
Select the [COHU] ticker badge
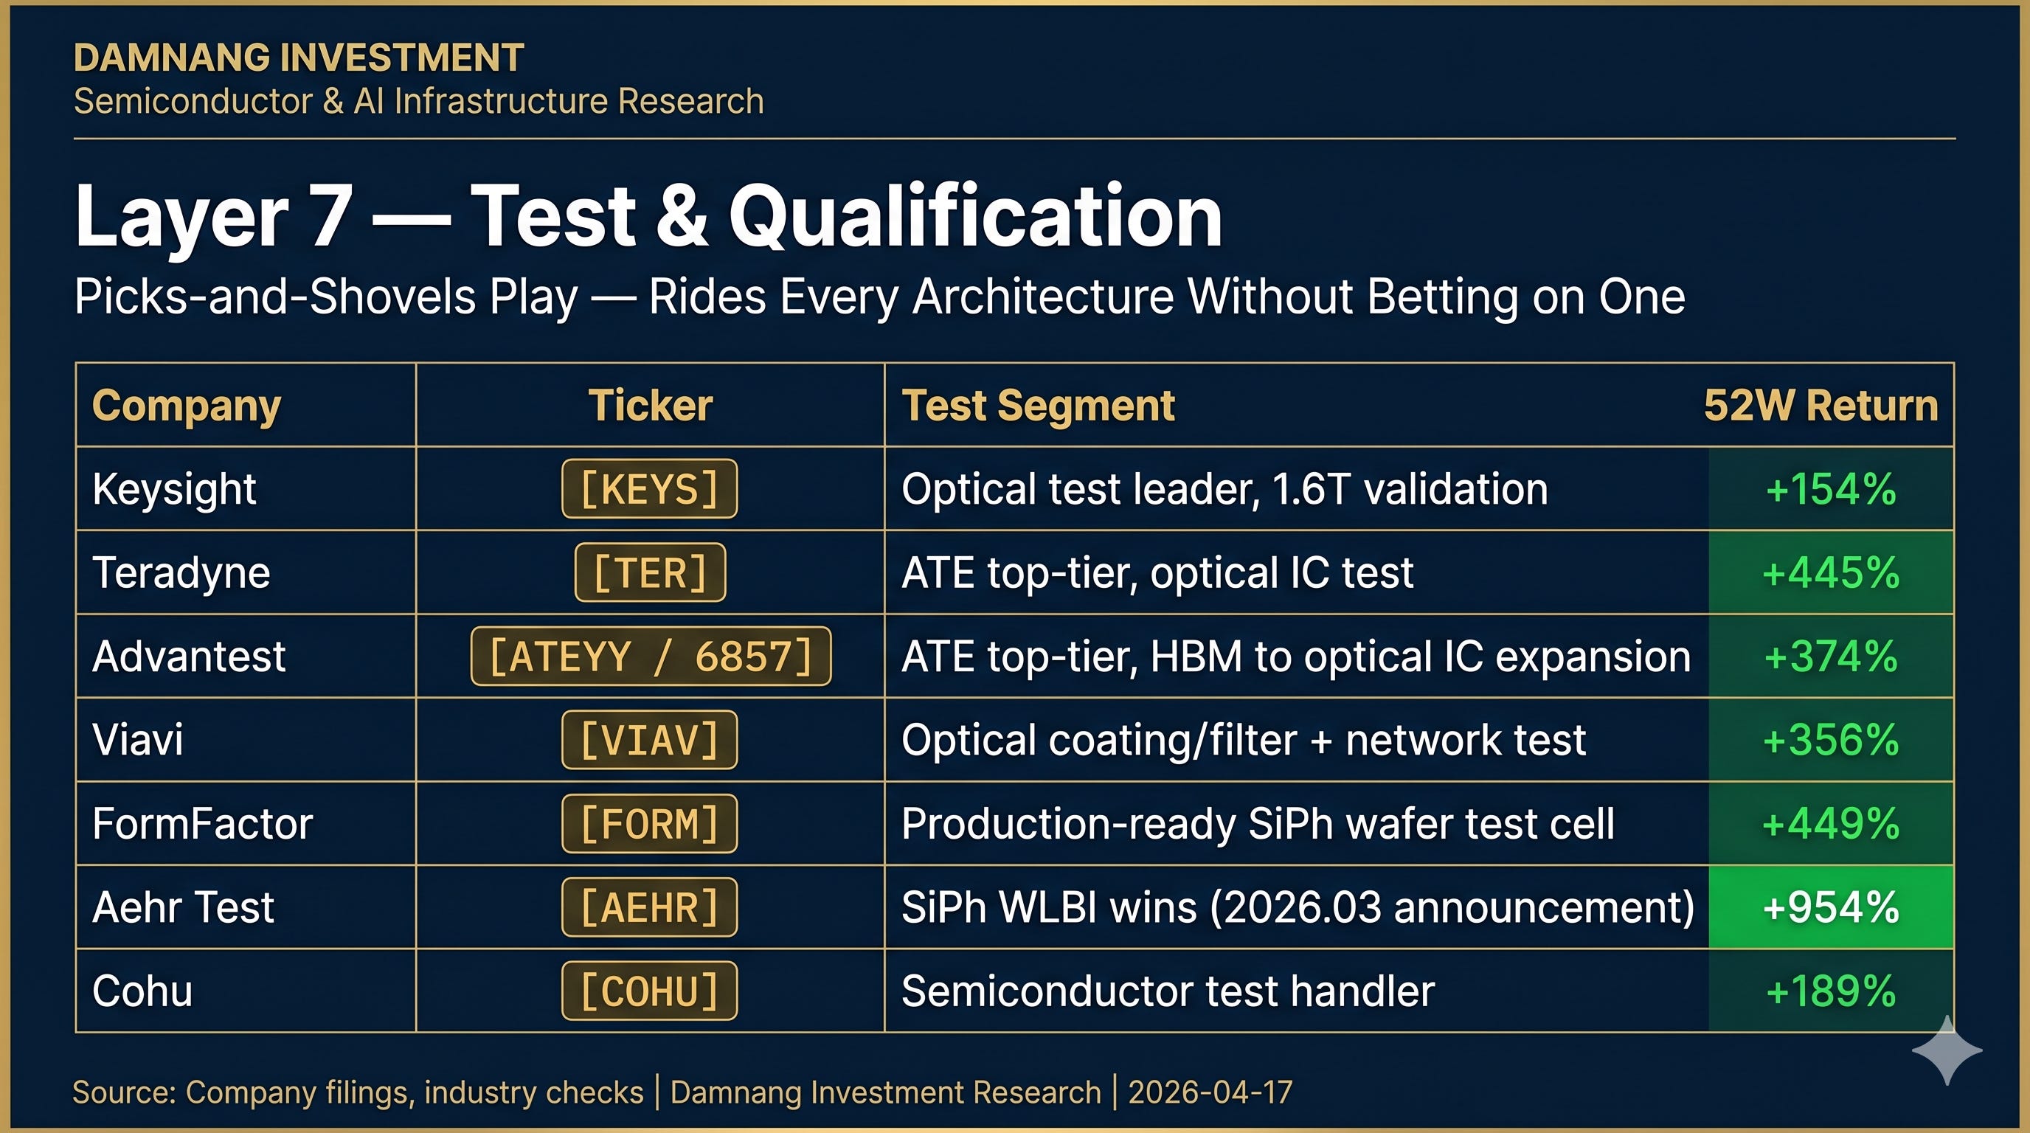pyautogui.click(x=649, y=991)
